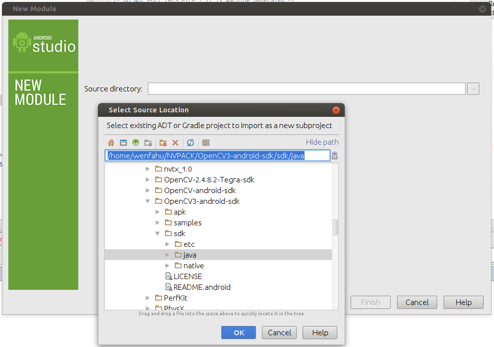Go to module directory icon
494x347 pixels.
click(x=148, y=143)
